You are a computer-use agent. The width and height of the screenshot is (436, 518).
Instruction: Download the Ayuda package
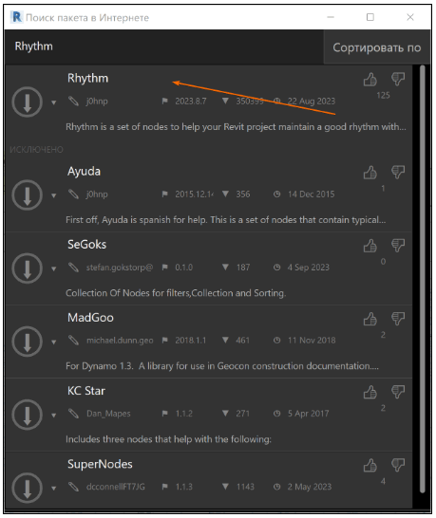pyautogui.click(x=28, y=194)
